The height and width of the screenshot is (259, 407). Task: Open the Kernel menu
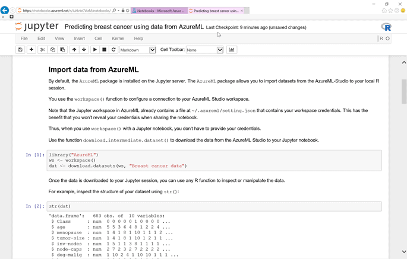point(118,39)
